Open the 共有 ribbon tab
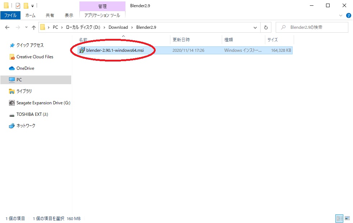Image resolution: width=353 pixels, height=223 pixels. (50, 15)
